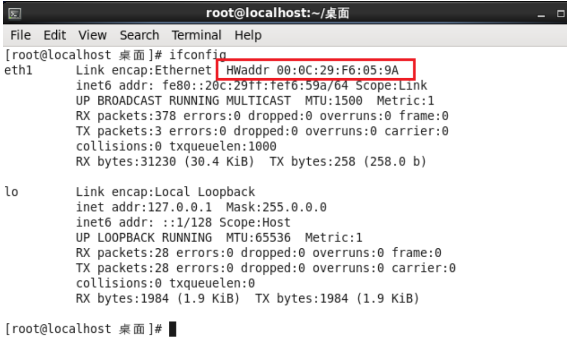567x337 pixels.
Task: Minimize the terminal window
Action: [541, 14]
